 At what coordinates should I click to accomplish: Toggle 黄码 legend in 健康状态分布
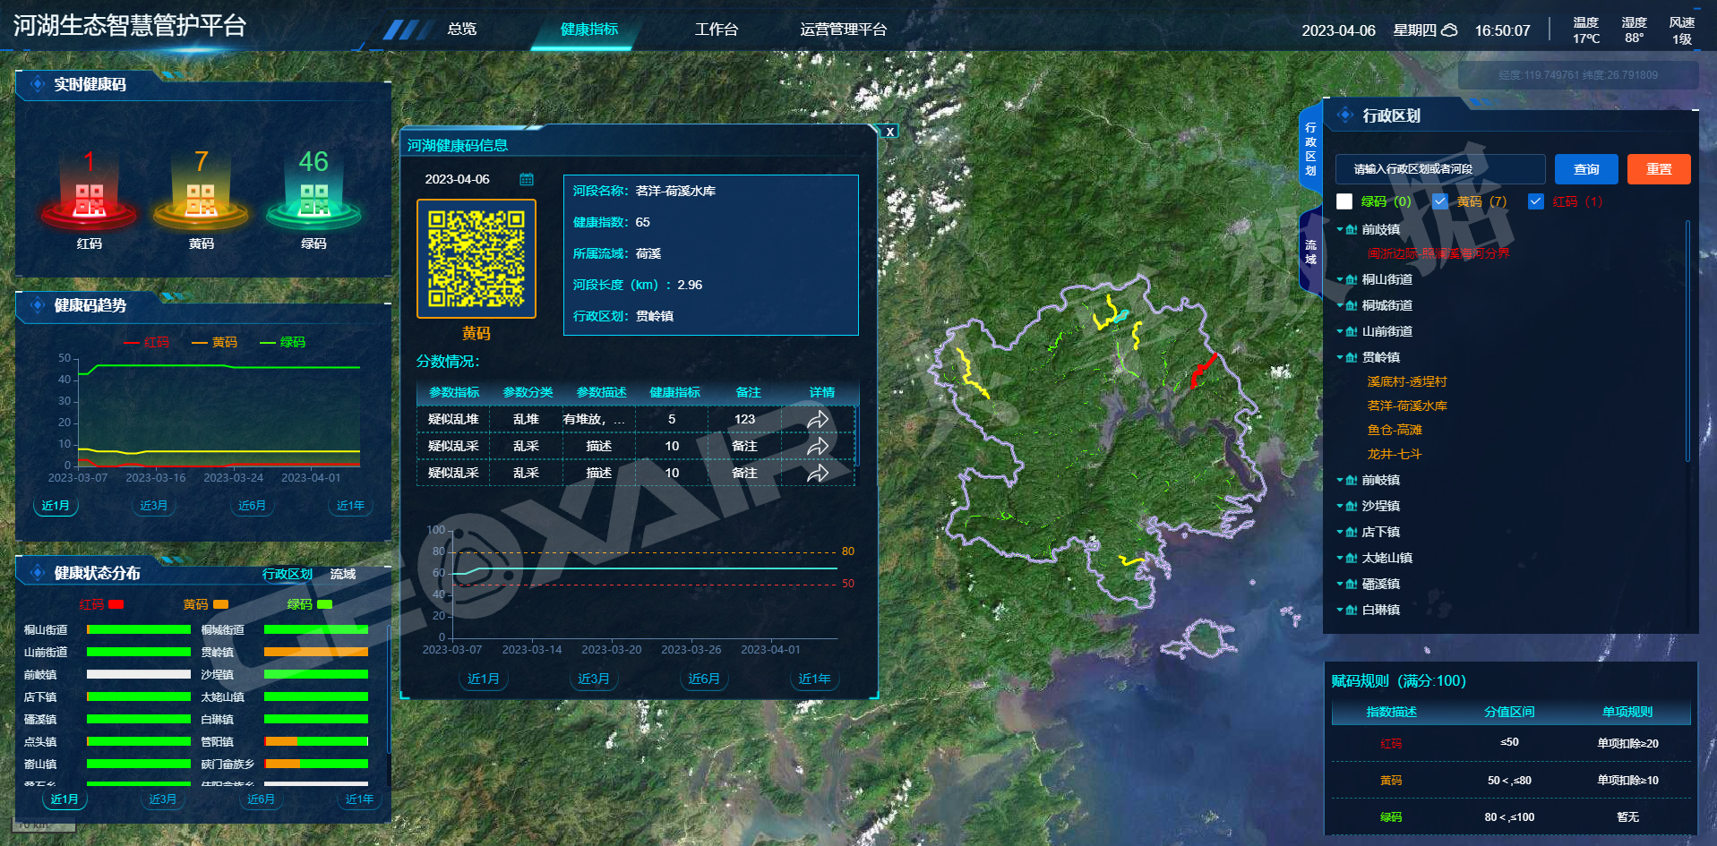[206, 604]
